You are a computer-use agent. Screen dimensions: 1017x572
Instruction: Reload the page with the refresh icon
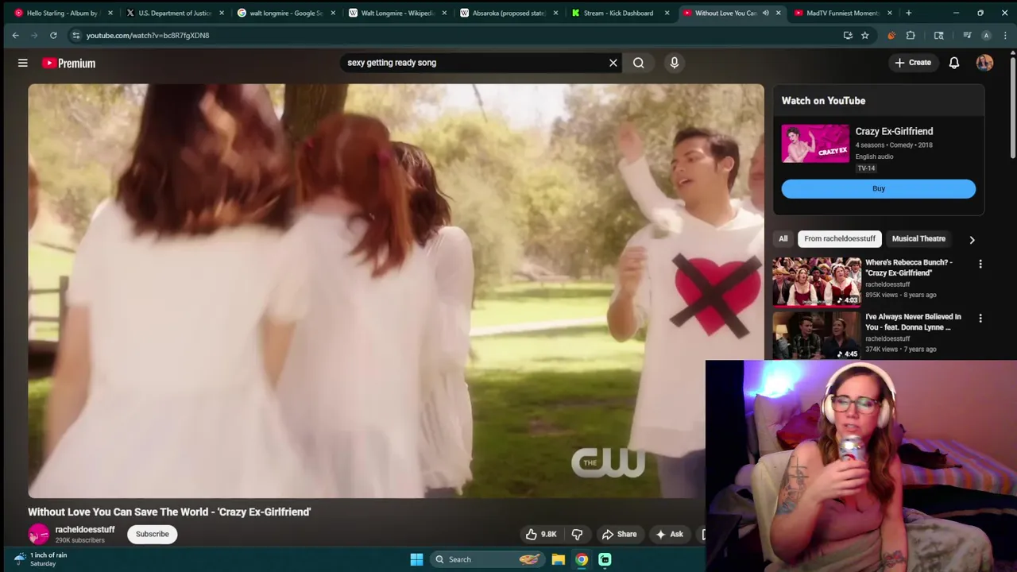point(53,35)
